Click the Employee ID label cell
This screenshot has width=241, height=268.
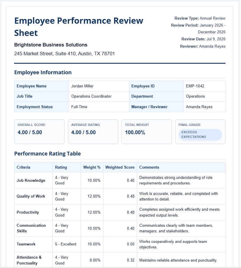[156, 86]
